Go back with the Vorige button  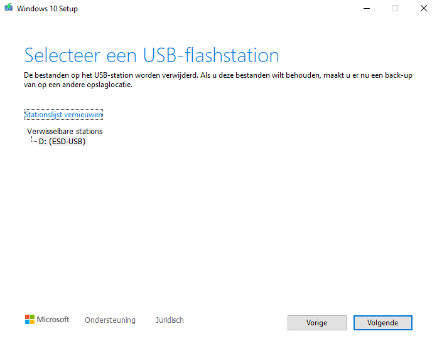tap(317, 323)
